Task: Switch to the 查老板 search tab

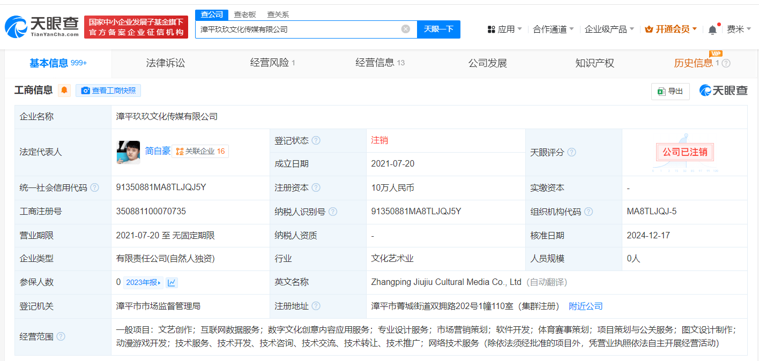Action: 244,14
